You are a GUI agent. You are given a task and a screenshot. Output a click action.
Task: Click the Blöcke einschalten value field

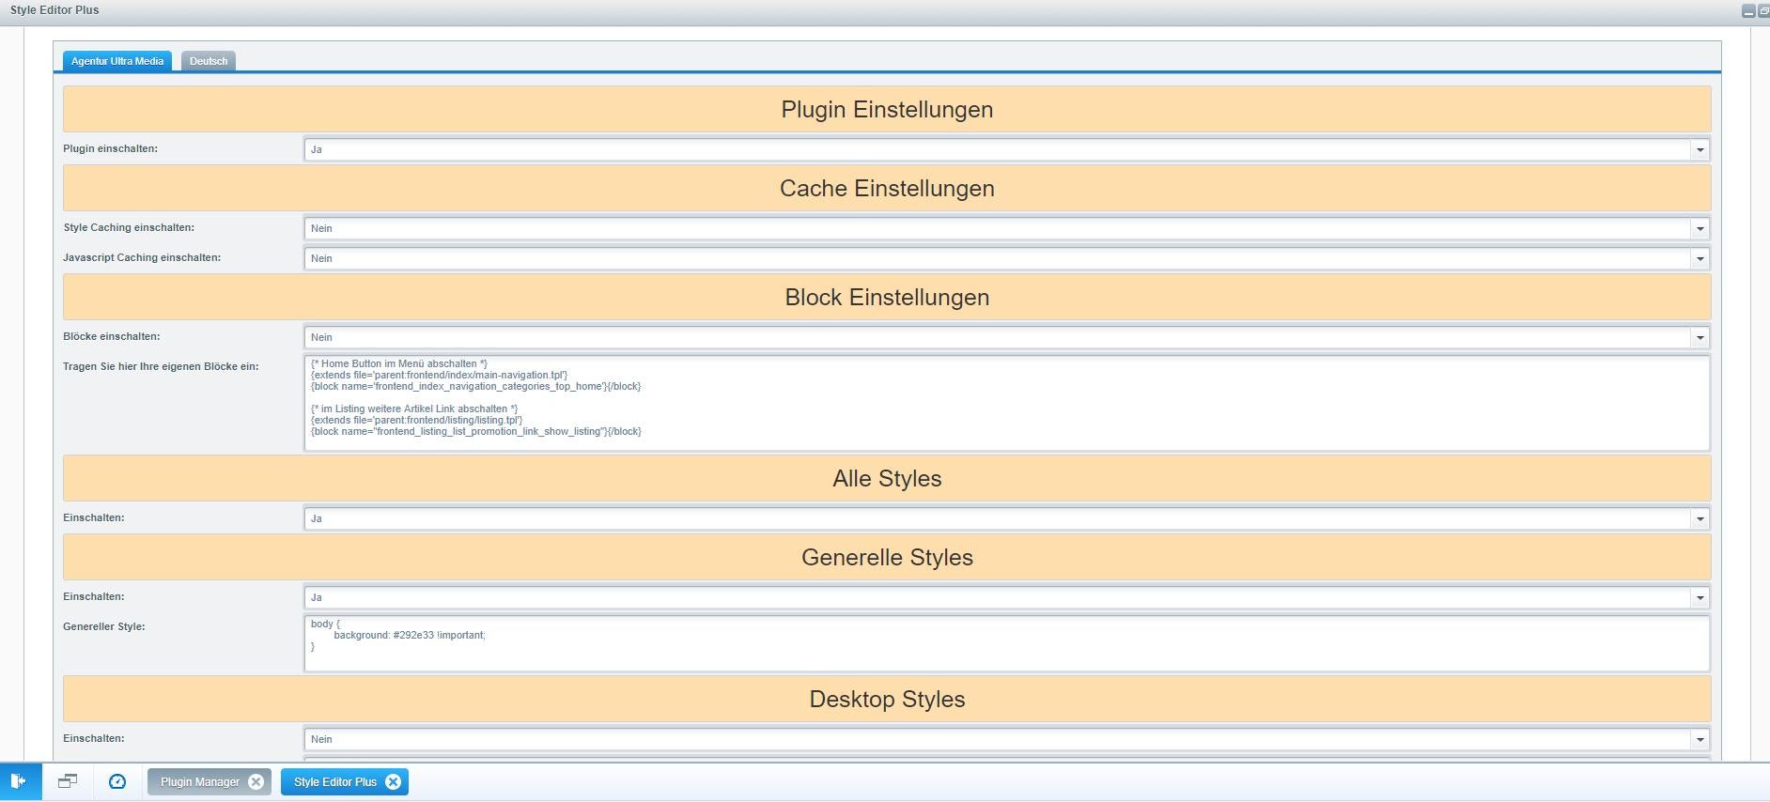coord(997,337)
